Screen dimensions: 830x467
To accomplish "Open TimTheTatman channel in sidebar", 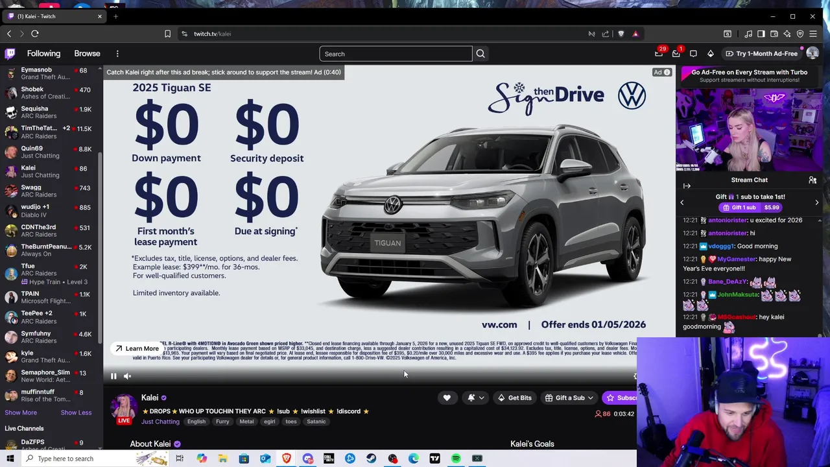I will [51, 132].
